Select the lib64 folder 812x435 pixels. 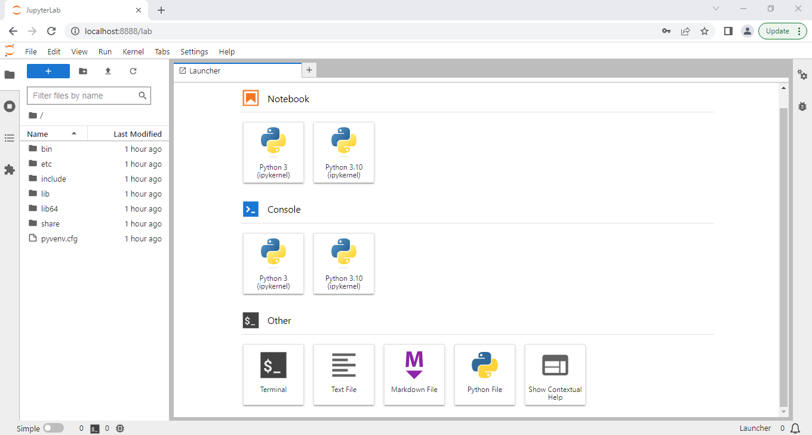pos(94,209)
